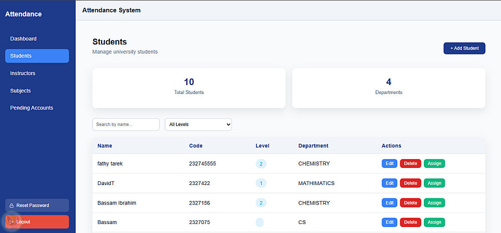The image size is (501, 233).
Task: Select the Students sidebar item
Action: point(21,56)
